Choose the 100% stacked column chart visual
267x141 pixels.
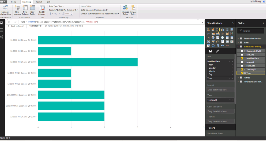point(232,29)
